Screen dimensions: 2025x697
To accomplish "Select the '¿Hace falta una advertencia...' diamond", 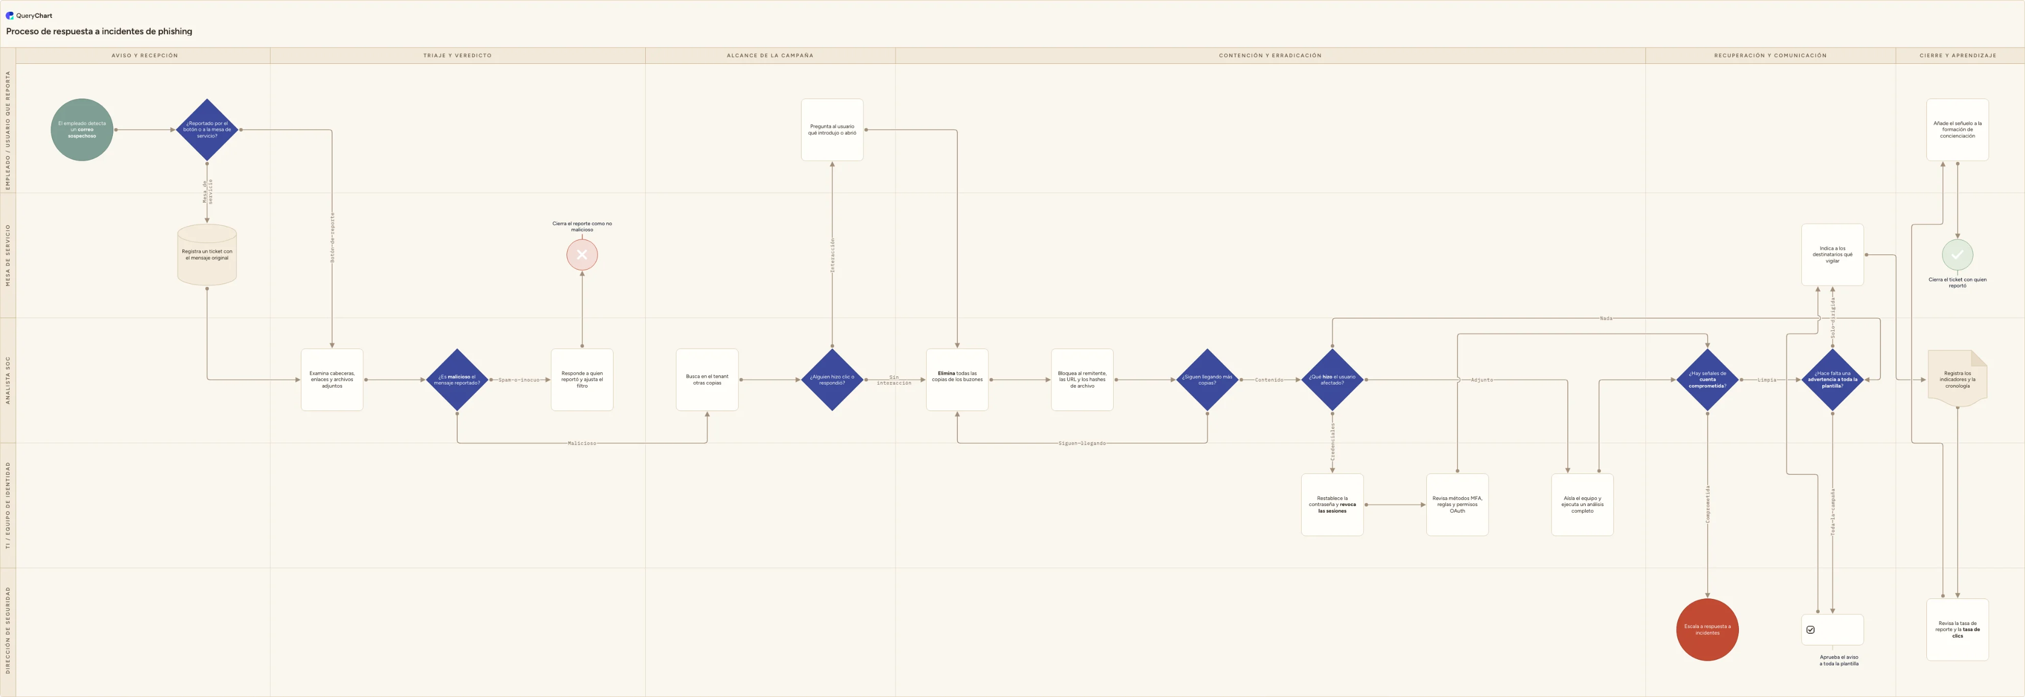I will [x=1831, y=379].
